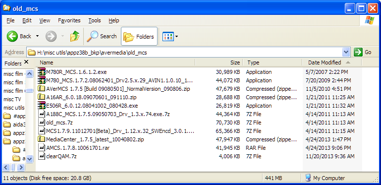Select the AVerMCS 1.7.5 zip file icon

tap(42, 89)
